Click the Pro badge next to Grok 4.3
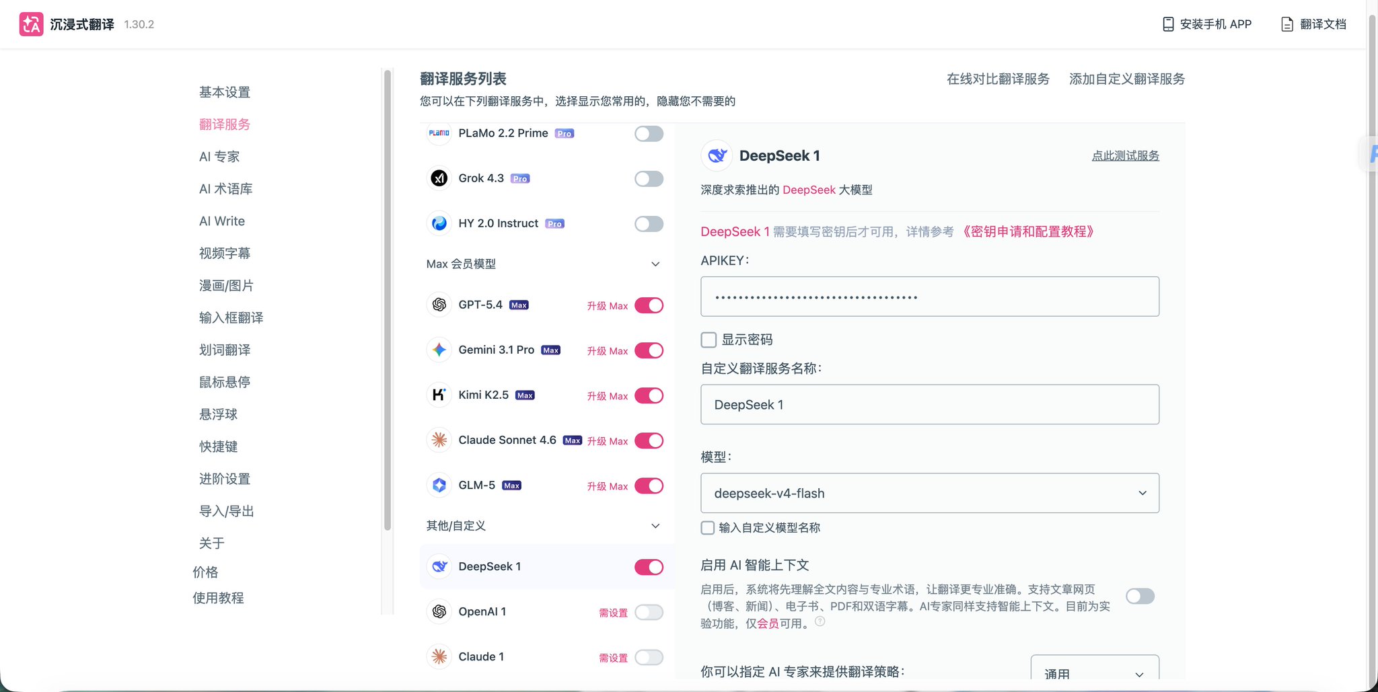This screenshot has width=1378, height=692. coord(520,179)
